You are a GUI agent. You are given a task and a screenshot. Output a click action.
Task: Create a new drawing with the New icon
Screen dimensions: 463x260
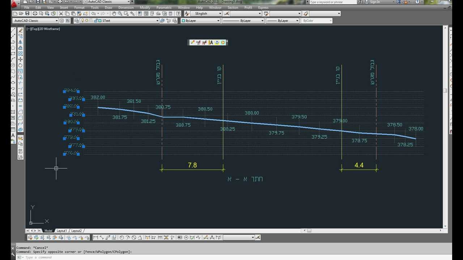[x=15, y=13]
